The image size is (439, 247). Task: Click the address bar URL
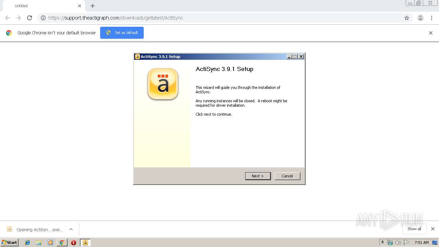pyautogui.click(x=116, y=18)
